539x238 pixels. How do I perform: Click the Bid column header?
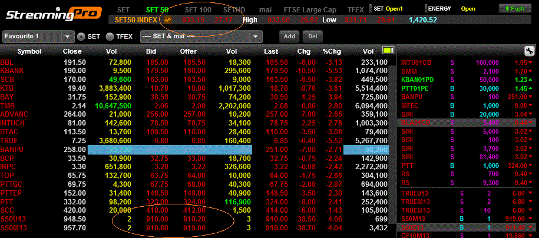pos(151,52)
